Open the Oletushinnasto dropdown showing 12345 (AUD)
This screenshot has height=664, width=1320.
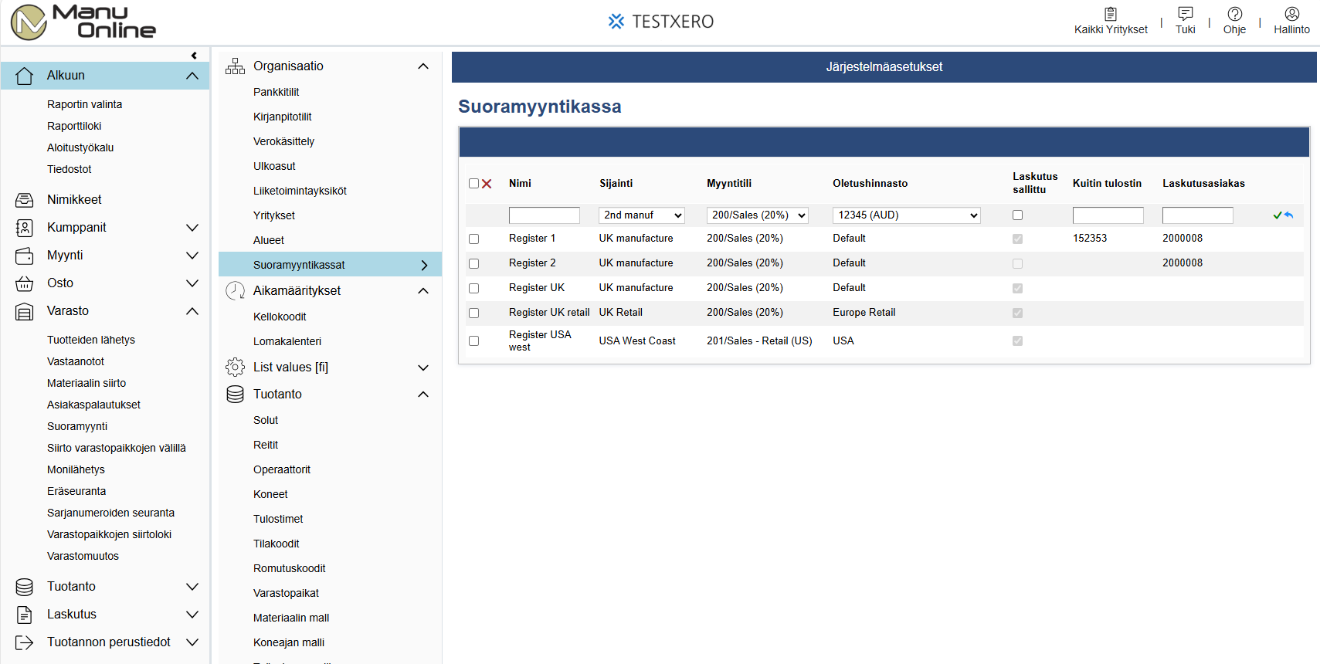(x=907, y=215)
